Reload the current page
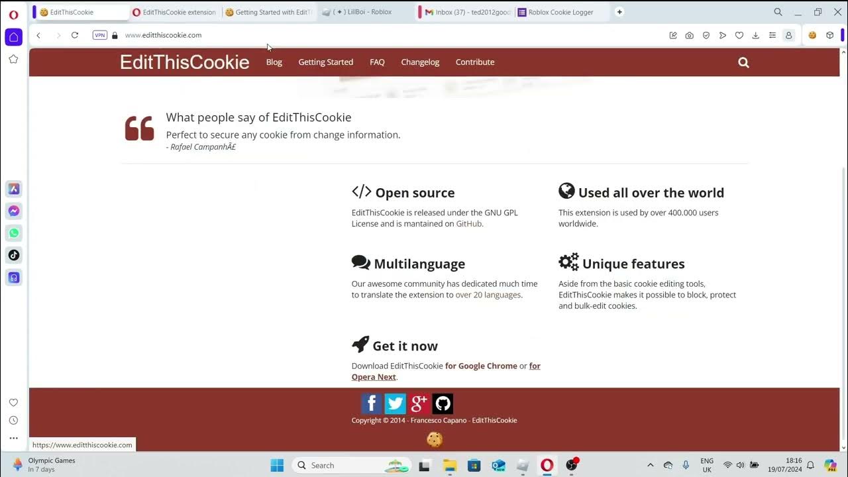This screenshot has height=477, width=848. (75, 35)
